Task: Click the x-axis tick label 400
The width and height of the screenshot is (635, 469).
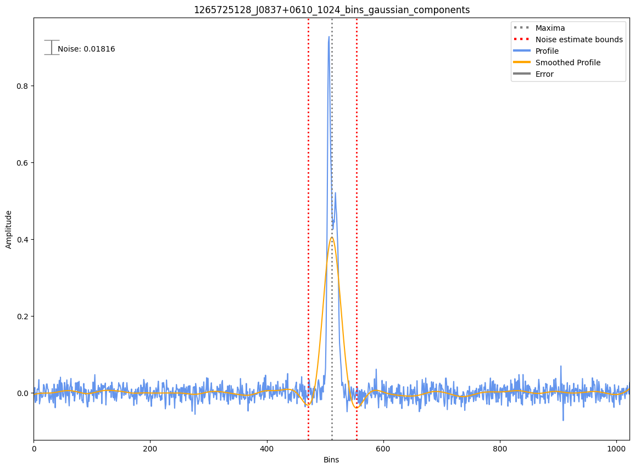Action: coord(267,449)
